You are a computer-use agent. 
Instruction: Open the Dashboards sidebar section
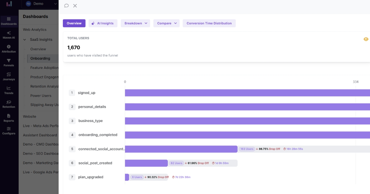(9, 21)
